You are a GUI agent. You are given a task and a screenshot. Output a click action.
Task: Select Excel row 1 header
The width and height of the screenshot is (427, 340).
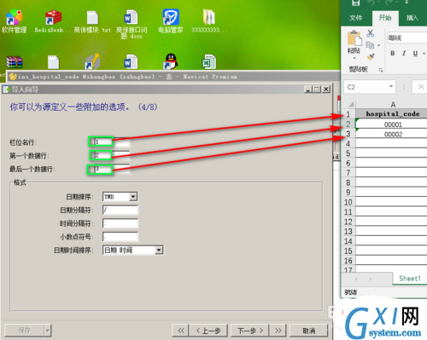click(348, 114)
